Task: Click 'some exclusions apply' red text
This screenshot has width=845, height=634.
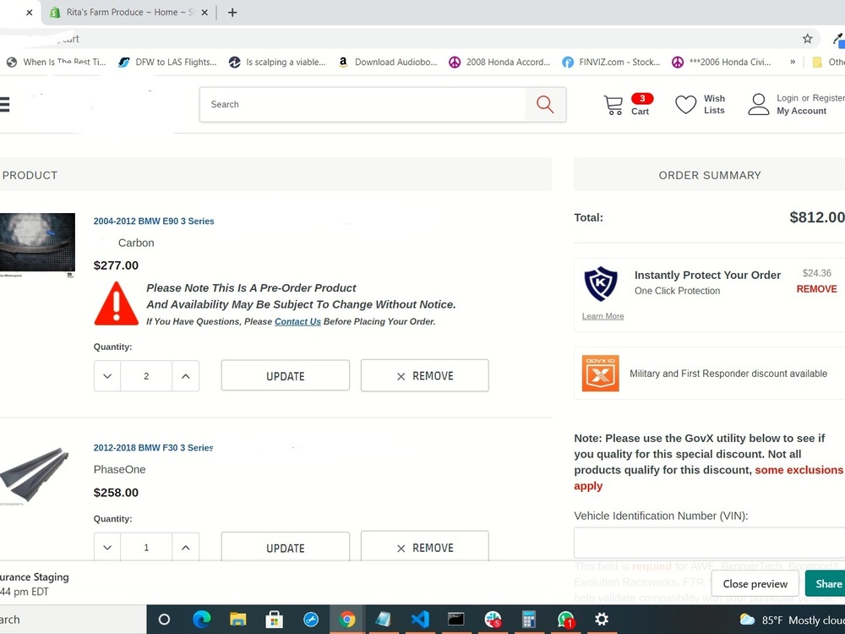Action: pyautogui.click(x=708, y=478)
